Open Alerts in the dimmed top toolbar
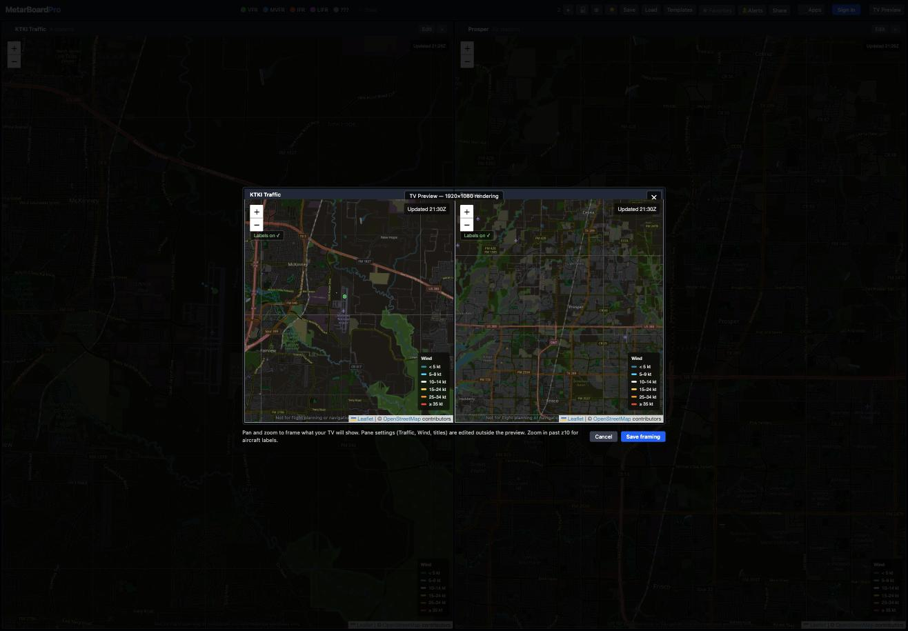 click(753, 10)
